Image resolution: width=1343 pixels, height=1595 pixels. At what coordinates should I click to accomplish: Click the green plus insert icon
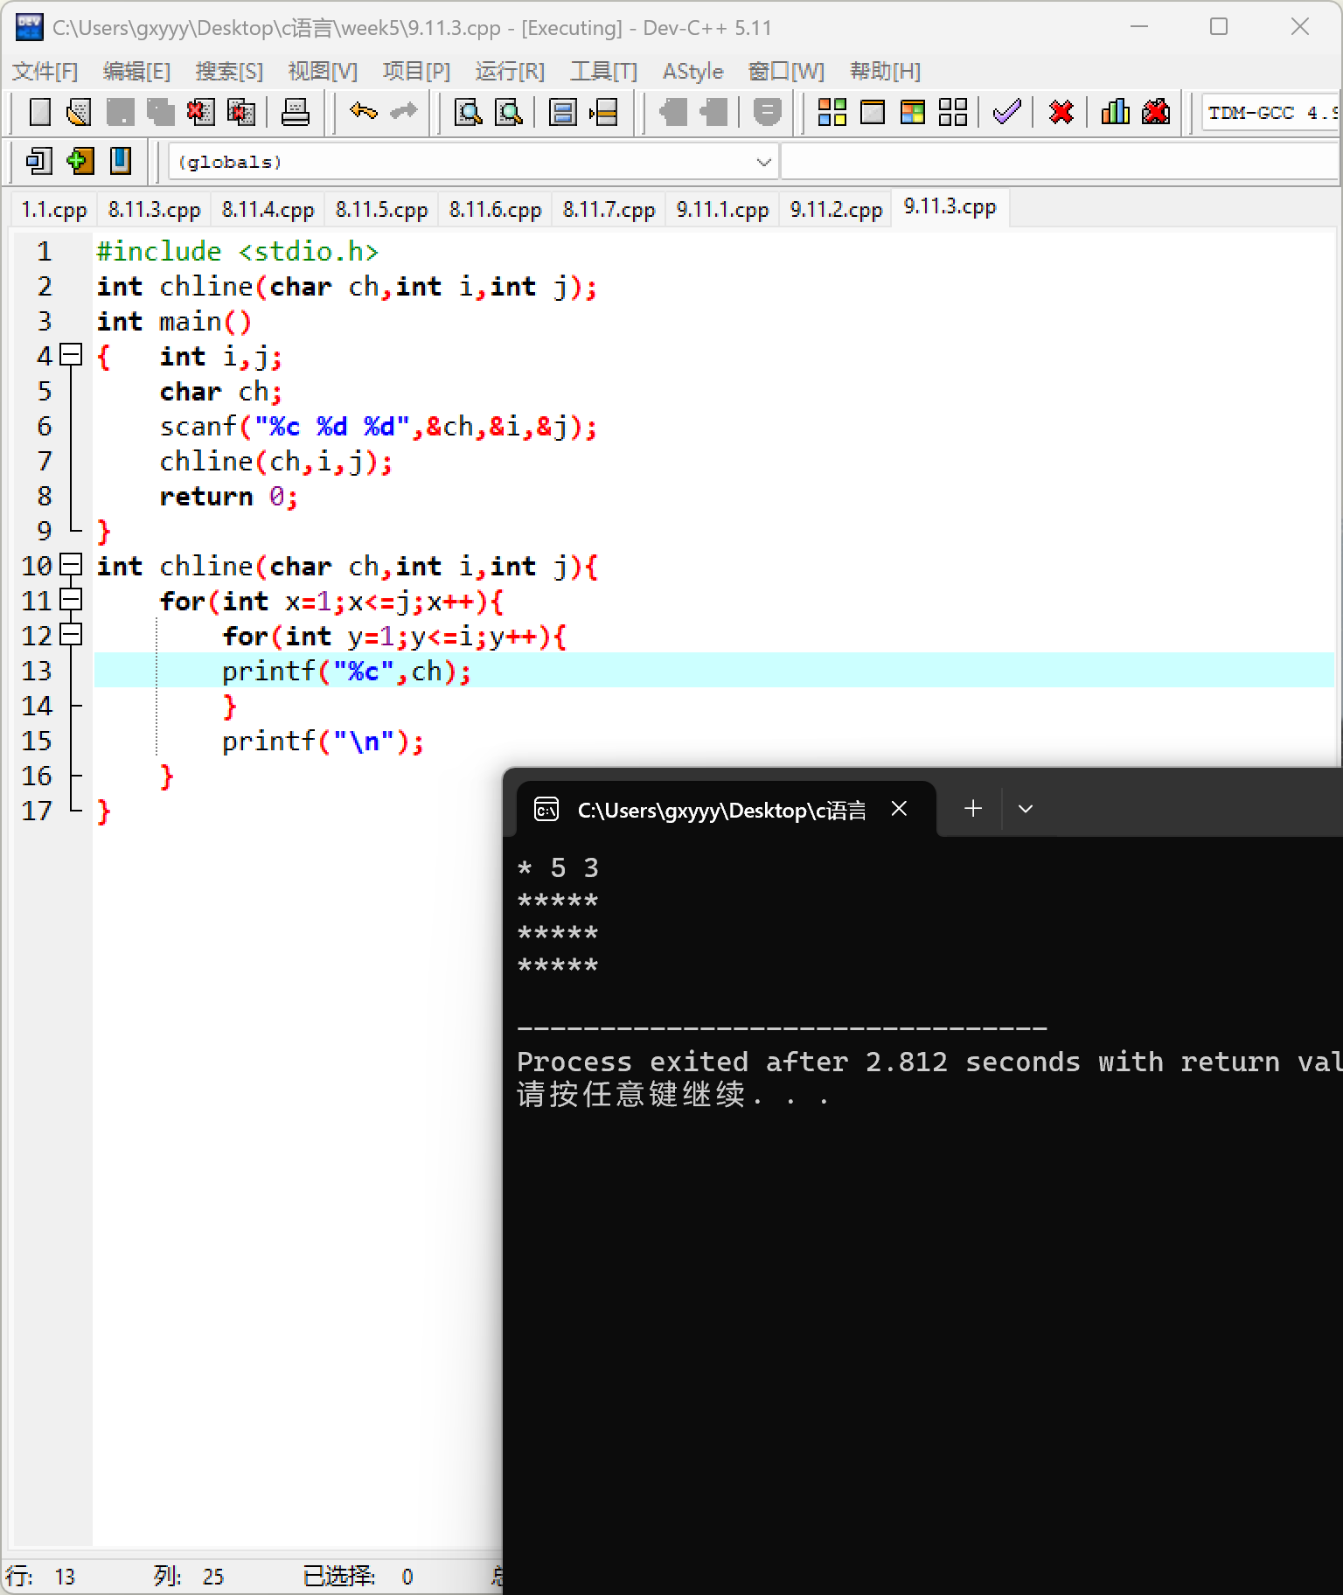coord(80,161)
